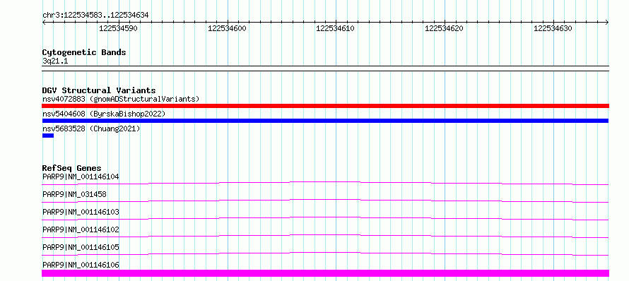Click ruler position label 122534600
Viewport: 629px width, 281px height.
click(x=227, y=28)
